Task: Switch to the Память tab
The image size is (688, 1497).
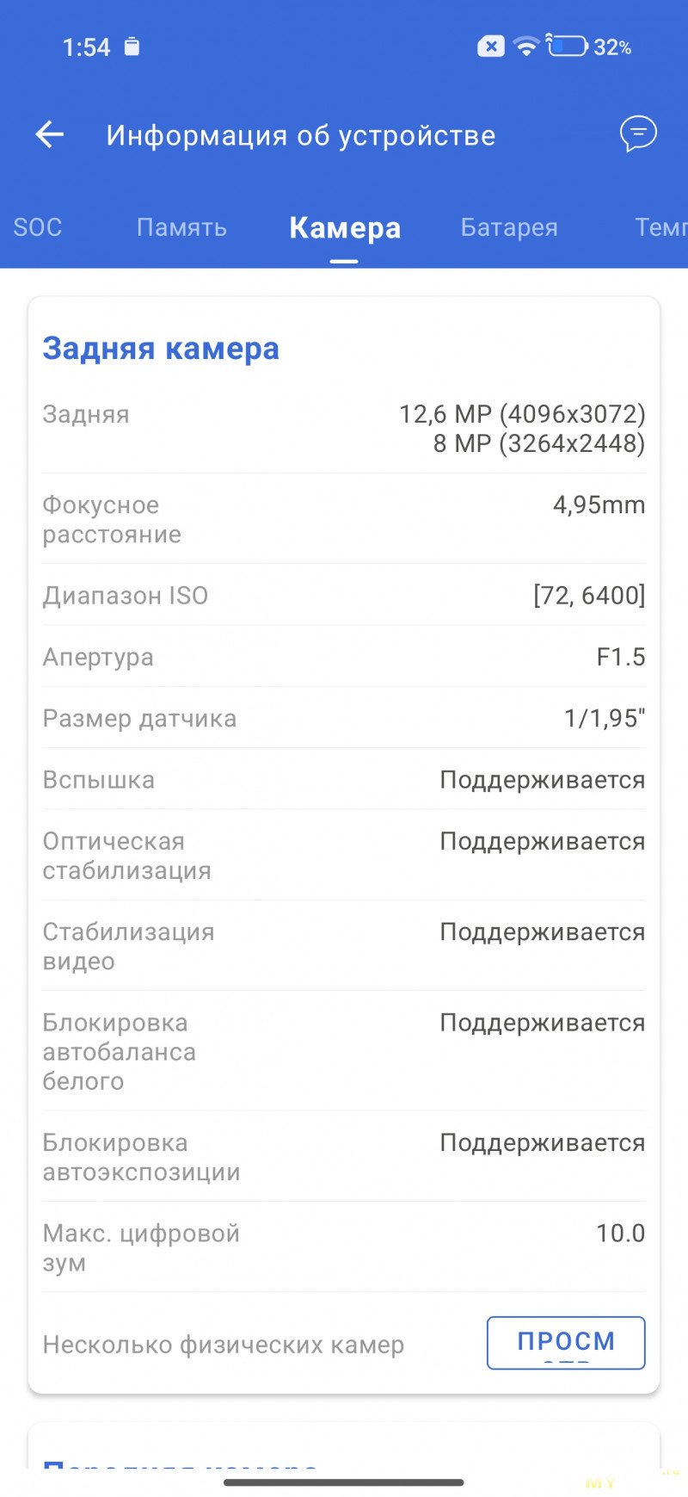Action: coord(181,227)
